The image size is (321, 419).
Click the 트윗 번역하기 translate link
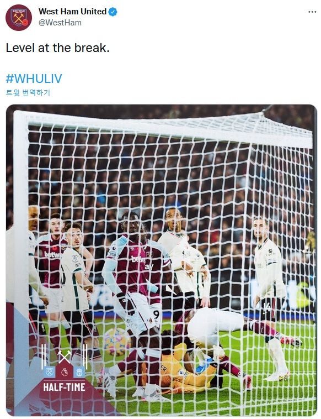pos(28,93)
